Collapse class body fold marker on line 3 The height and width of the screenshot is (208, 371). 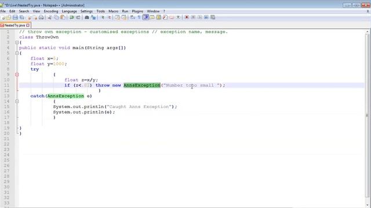pyautogui.click(x=17, y=42)
